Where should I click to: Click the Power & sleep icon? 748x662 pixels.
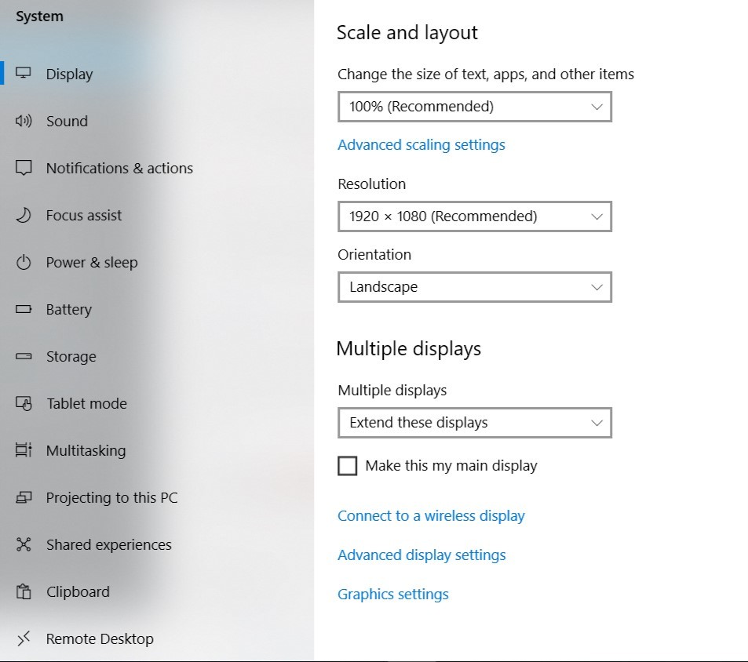click(x=24, y=262)
